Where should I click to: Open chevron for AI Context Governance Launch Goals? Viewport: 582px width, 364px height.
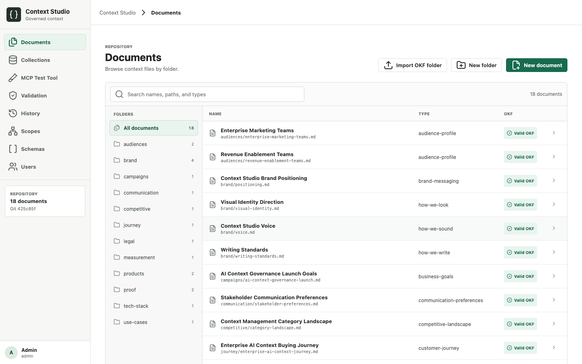point(554,276)
